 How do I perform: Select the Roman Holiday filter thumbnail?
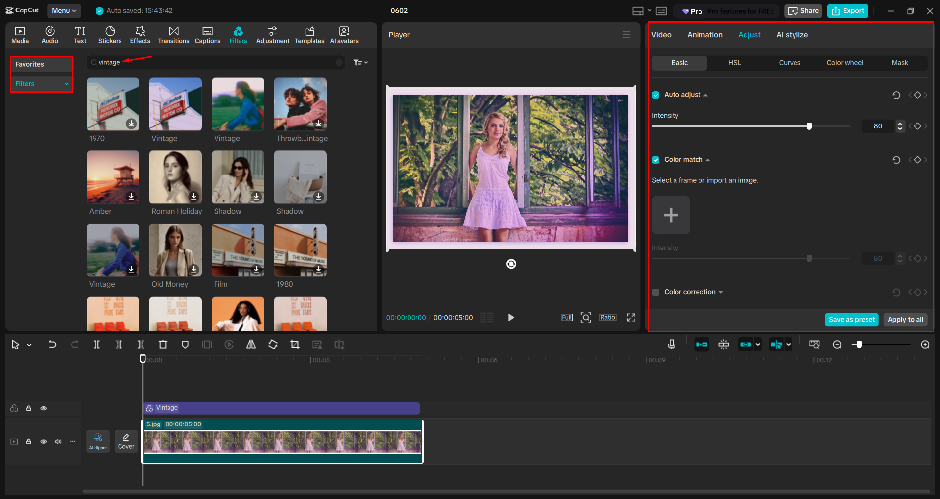pyautogui.click(x=175, y=177)
